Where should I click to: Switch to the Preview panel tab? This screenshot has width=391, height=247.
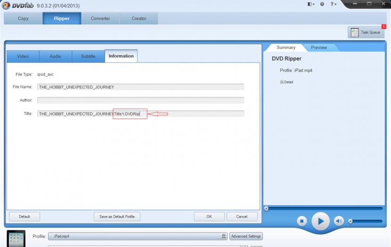coord(319,48)
